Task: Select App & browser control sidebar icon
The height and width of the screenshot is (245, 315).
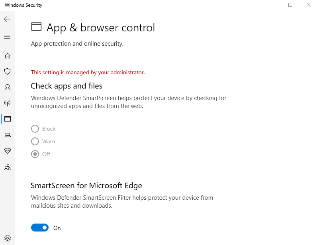Action: (x=8, y=119)
